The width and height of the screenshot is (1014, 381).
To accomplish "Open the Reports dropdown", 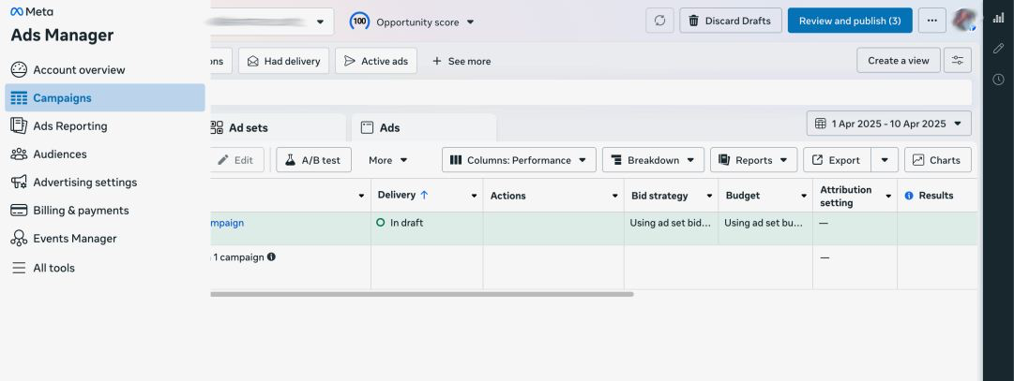I will tap(753, 160).
